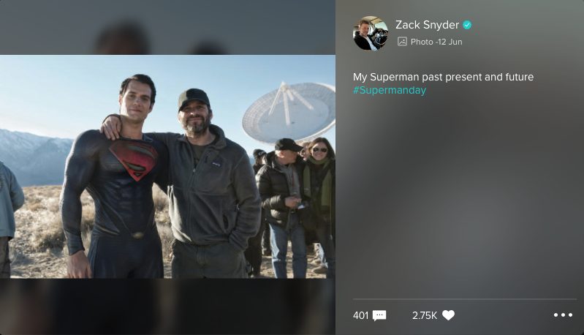Click the bearded man's black baseball cap

(194, 98)
